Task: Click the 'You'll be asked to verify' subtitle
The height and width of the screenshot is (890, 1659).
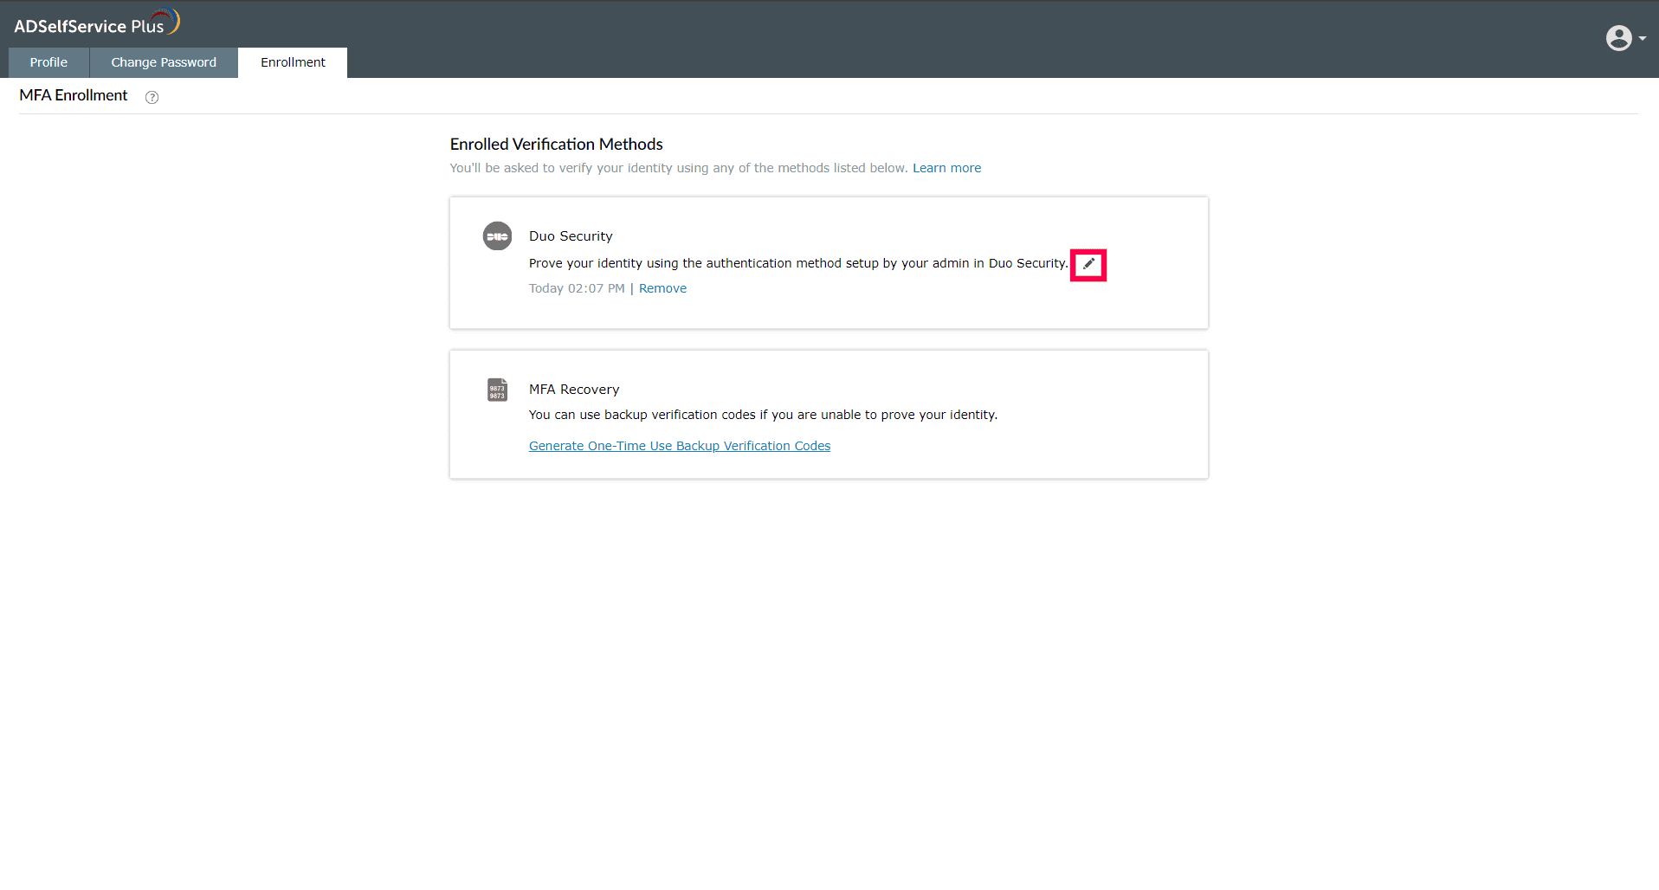Action: pos(679,168)
